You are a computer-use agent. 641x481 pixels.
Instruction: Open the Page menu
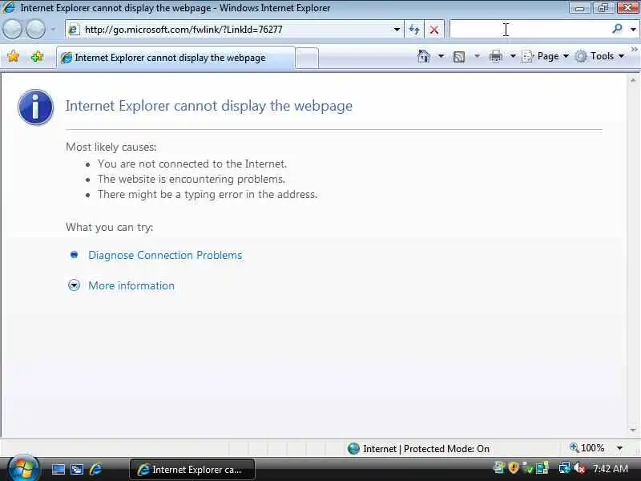click(545, 56)
